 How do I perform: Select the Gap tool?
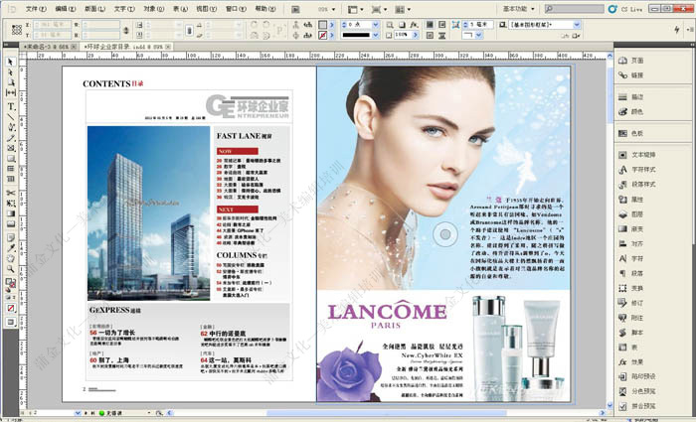coord(11,92)
